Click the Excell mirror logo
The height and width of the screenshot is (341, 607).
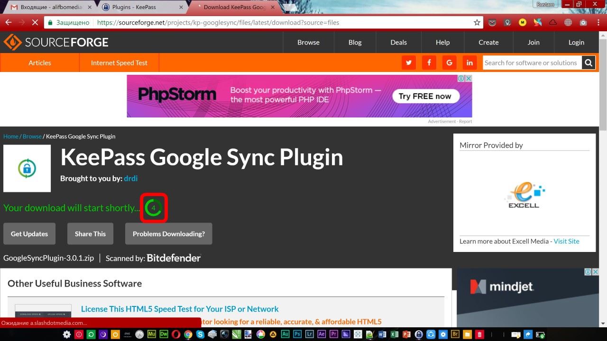coord(524,196)
